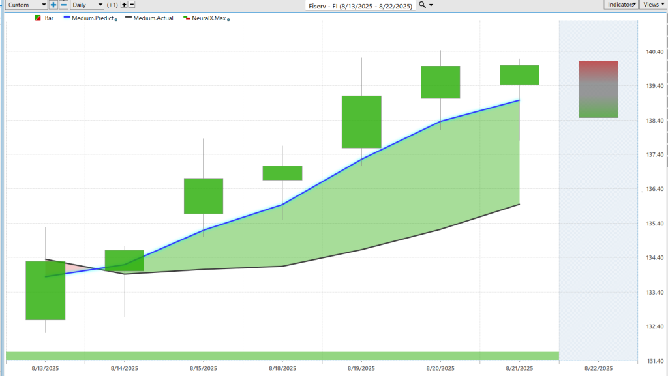Open the Daily interval dropdown
The image size is (668, 376).
pyautogui.click(x=87, y=5)
